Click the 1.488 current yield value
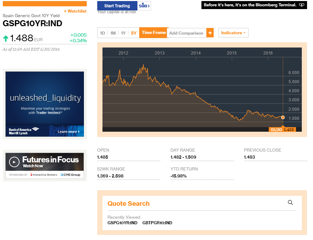Screen dimensions: 313x240 pos(22,38)
